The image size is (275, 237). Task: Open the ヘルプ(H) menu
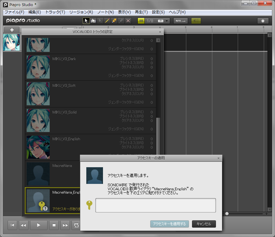pos(177,12)
